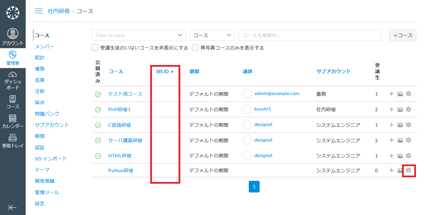Open the サーバ構築研修 course link

pyautogui.click(x=125, y=141)
